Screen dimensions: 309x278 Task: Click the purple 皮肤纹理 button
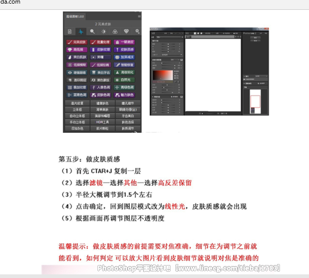click(x=101, y=49)
